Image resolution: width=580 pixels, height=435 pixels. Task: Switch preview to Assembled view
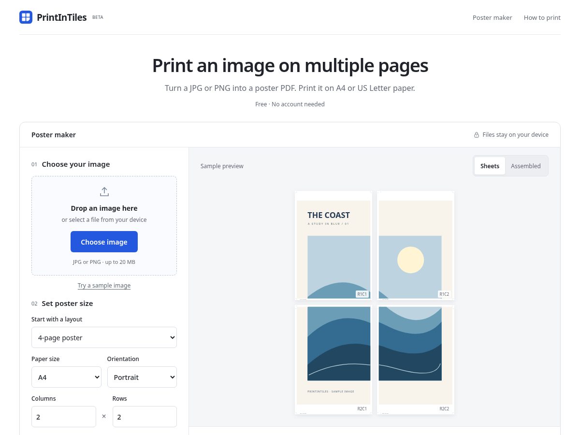coord(525,166)
